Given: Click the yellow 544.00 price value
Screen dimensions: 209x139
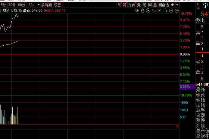Looking at the screenshot, I should [x=202, y=84].
